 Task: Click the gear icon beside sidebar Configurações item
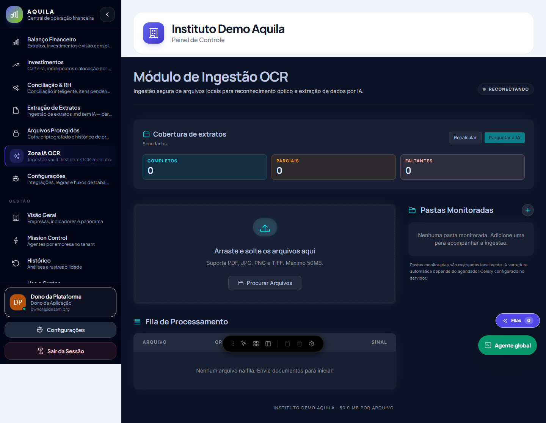point(16,179)
